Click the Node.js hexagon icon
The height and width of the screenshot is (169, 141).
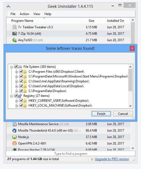15,137
